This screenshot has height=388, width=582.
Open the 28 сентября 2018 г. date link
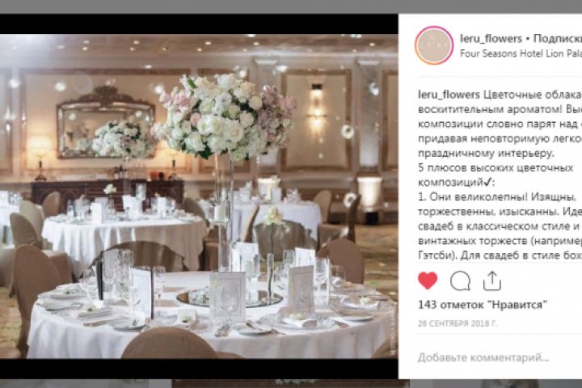[458, 323]
